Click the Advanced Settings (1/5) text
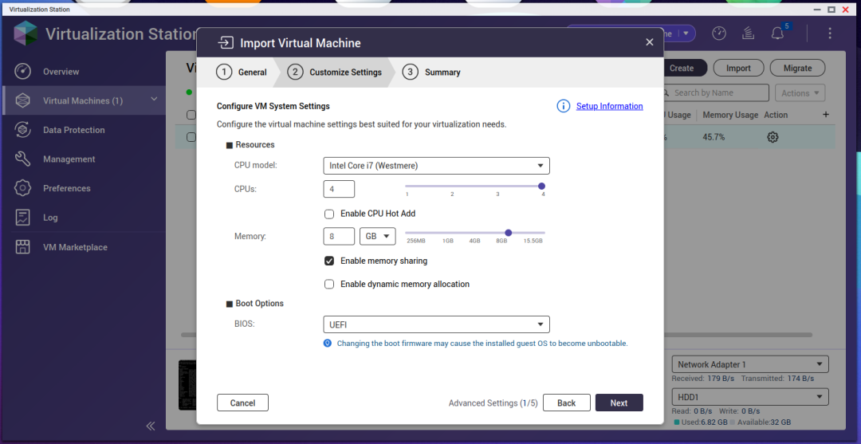This screenshot has width=861, height=444. coord(493,403)
